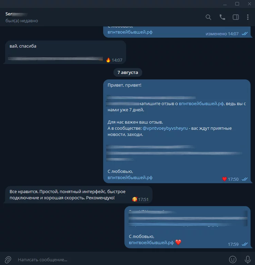Open contact profile from header name
255x265 pixels.
coord(16,14)
